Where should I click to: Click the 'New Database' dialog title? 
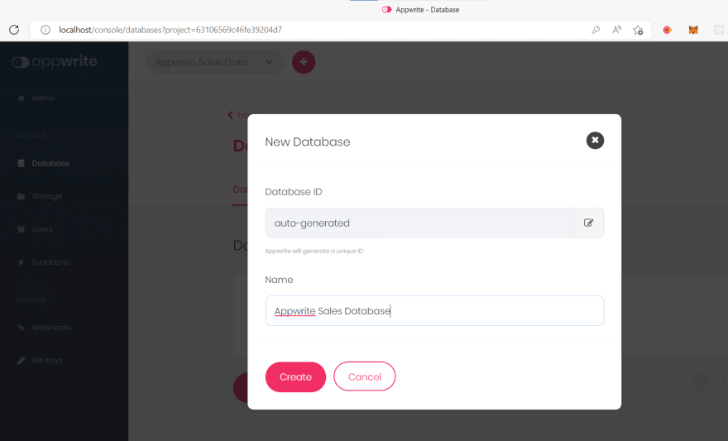point(308,141)
